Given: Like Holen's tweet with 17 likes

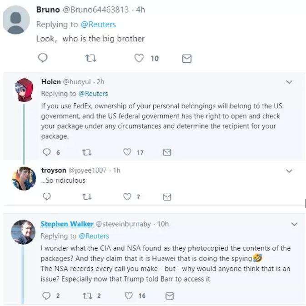Looking at the screenshot, I should (128, 152).
